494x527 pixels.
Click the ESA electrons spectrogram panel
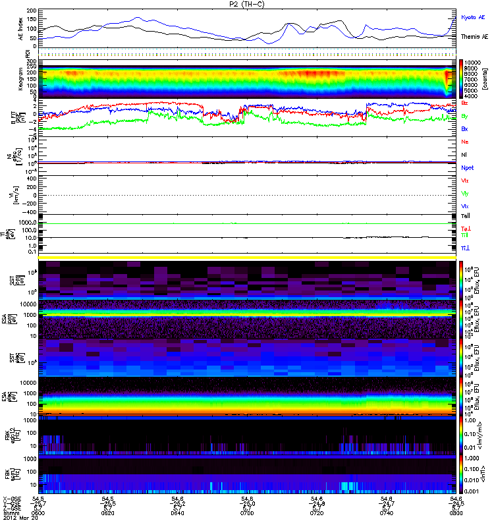(x=247, y=396)
